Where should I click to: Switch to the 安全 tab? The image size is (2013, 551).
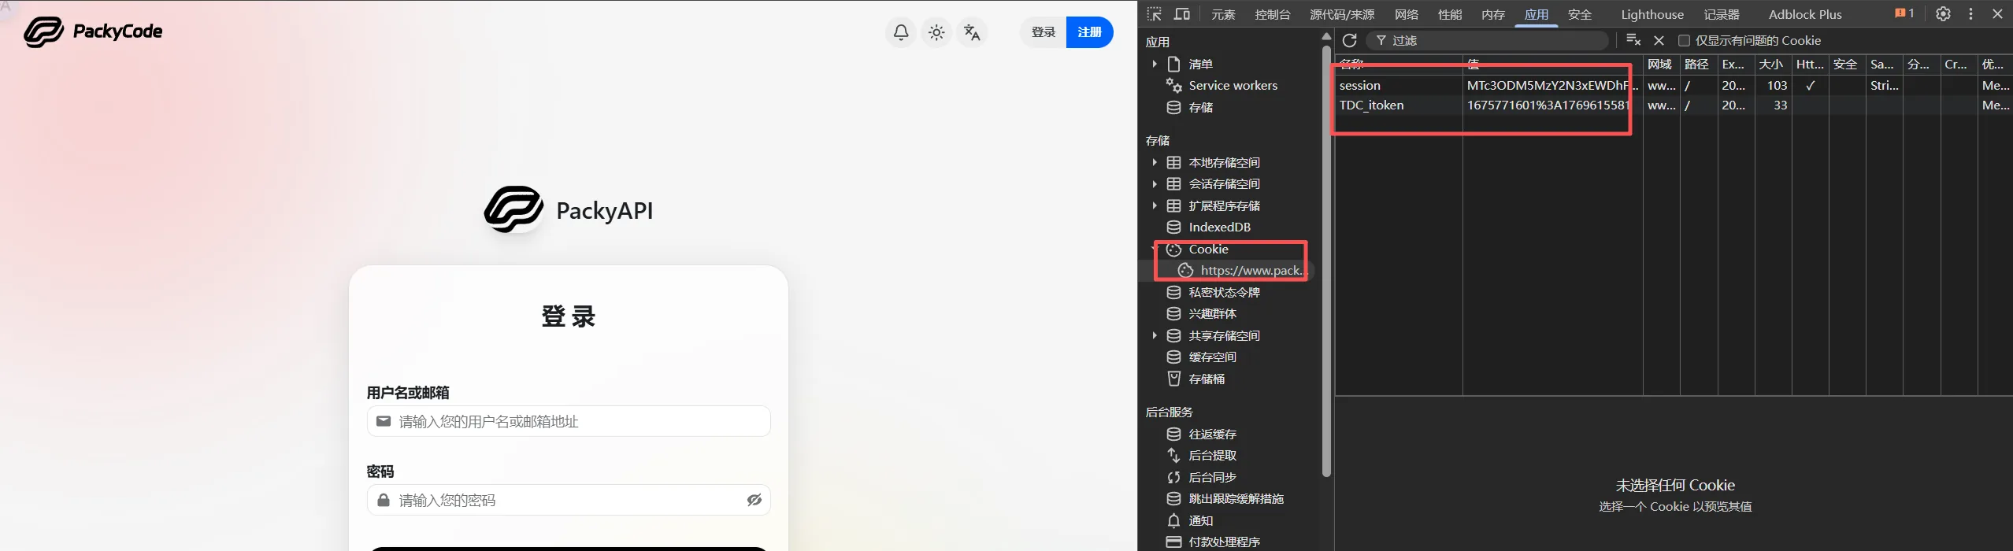coord(1579,14)
